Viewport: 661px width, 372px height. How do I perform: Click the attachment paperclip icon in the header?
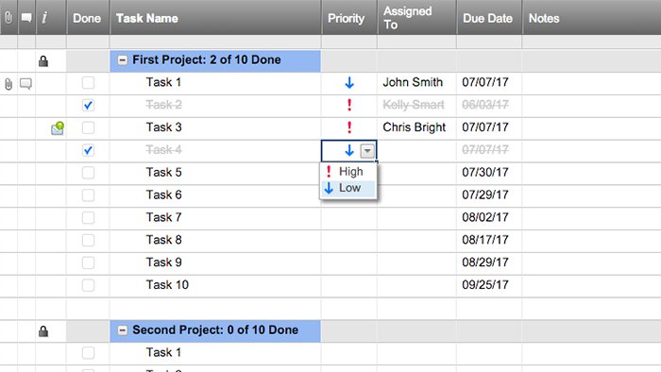tap(8, 18)
